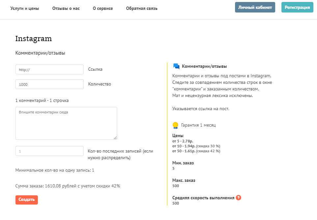Open the Услуги и цены menu item
The width and height of the screenshot is (317, 220).
25,9
